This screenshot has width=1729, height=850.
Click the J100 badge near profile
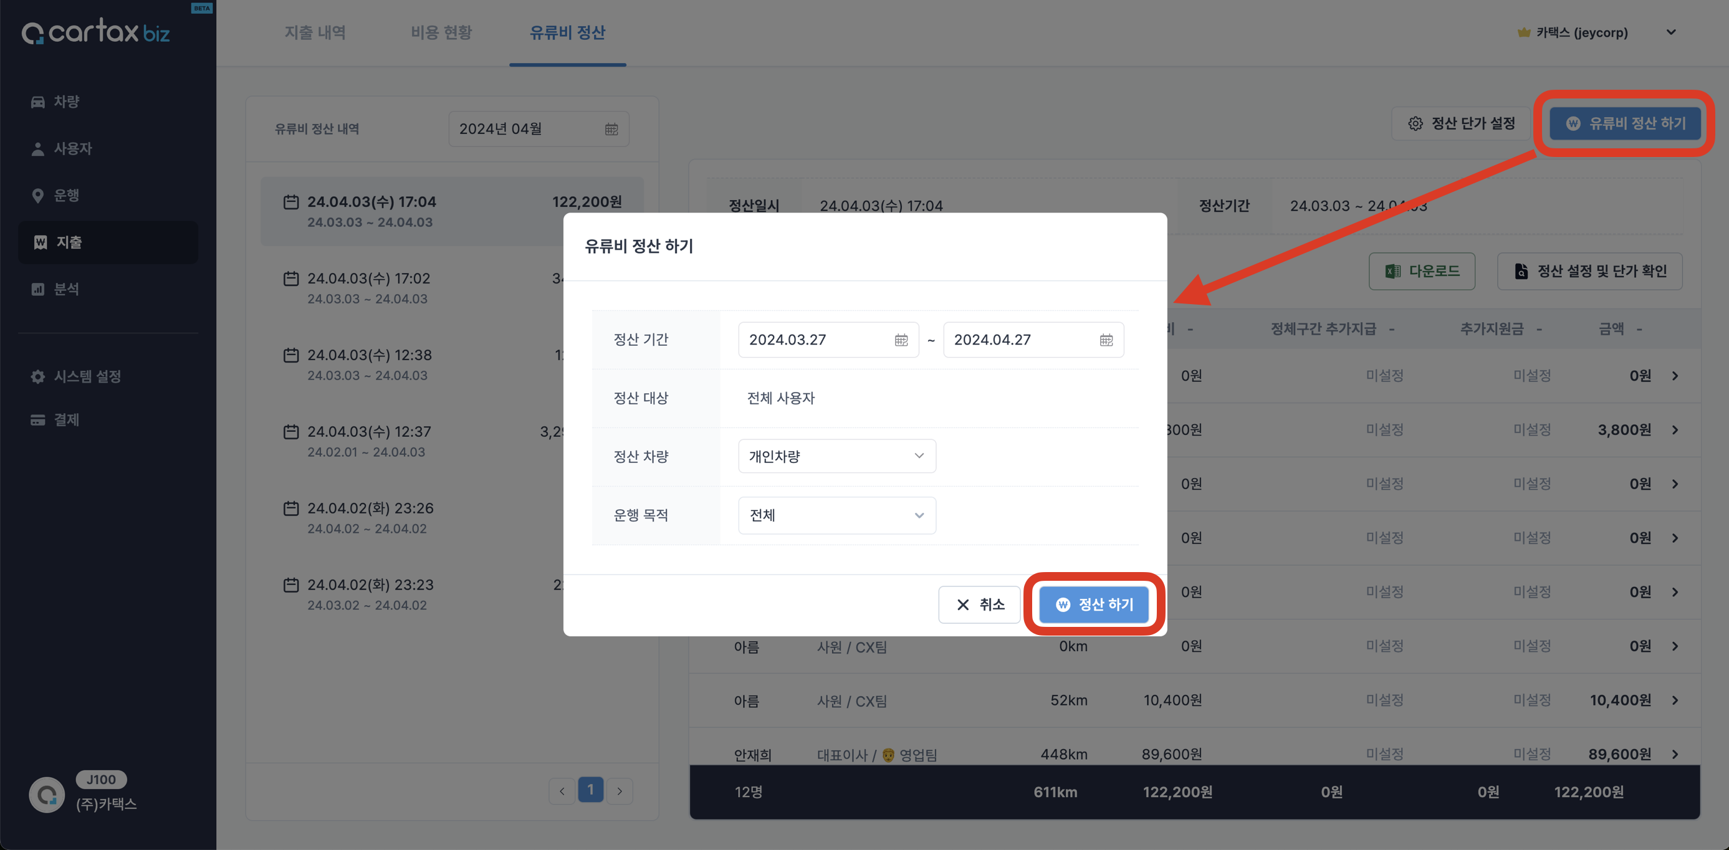click(102, 780)
